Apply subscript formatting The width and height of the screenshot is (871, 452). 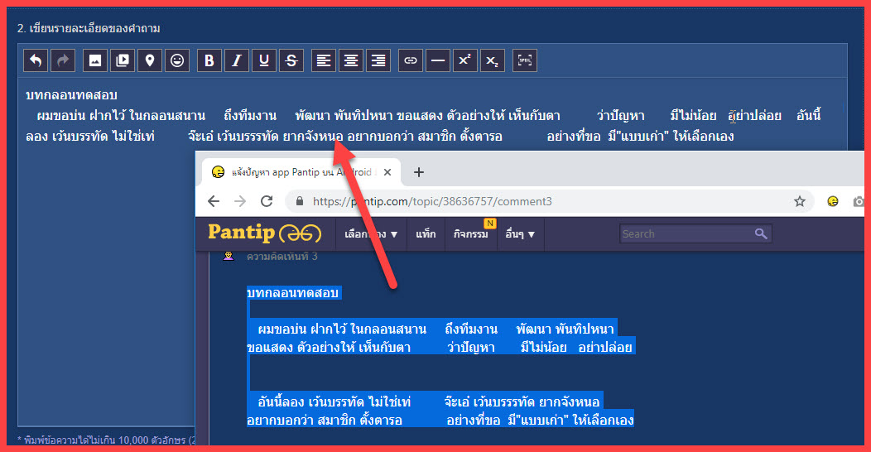tap(492, 60)
